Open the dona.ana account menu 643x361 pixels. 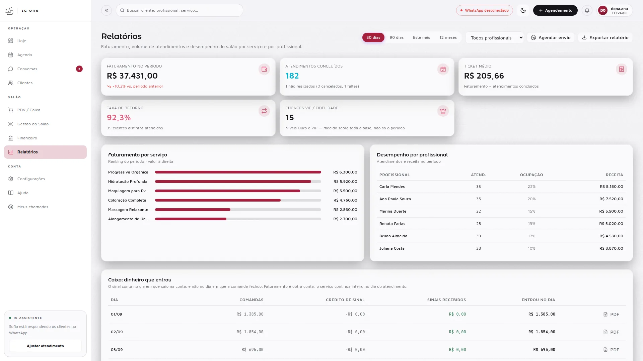[615, 10]
